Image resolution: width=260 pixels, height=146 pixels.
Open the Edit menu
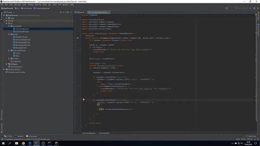pyautogui.click(x=6, y=4)
